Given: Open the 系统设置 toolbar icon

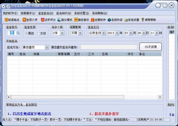Looking at the screenshot, I should point(126,20).
